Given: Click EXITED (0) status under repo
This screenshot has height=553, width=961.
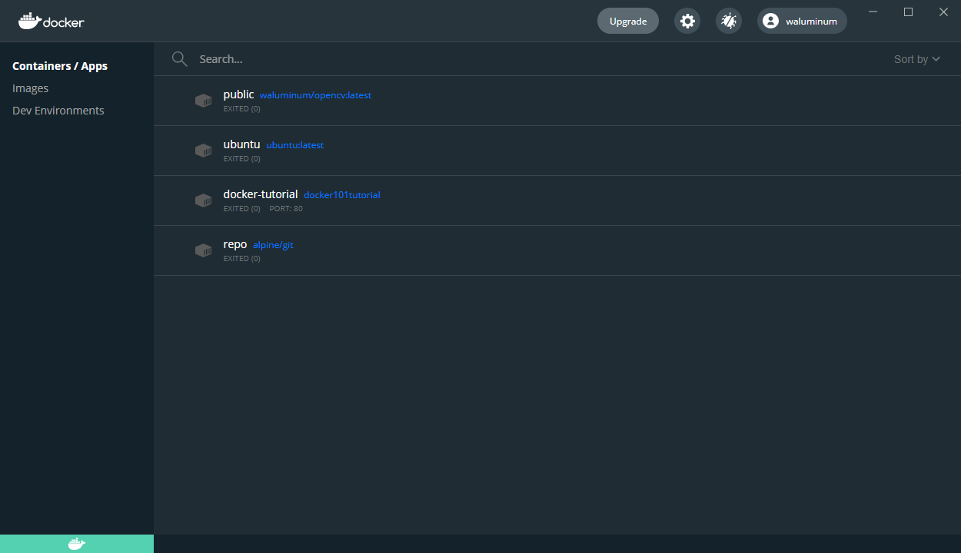Looking at the screenshot, I should pos(242,259).
